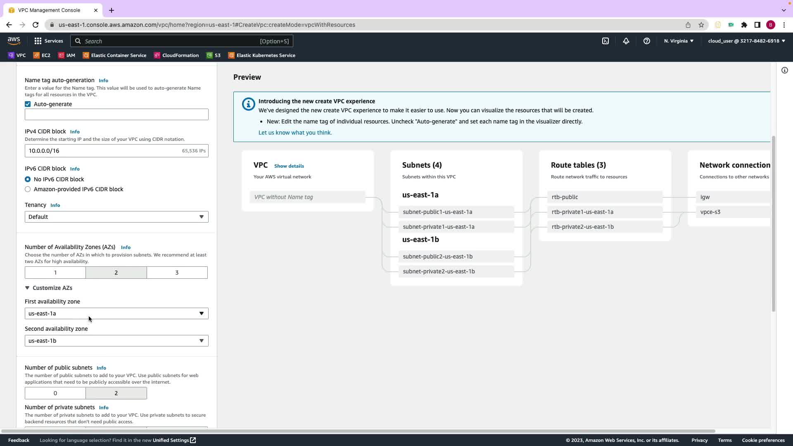Open the info panel icon at right edge
793x446 pixels.
784,70
